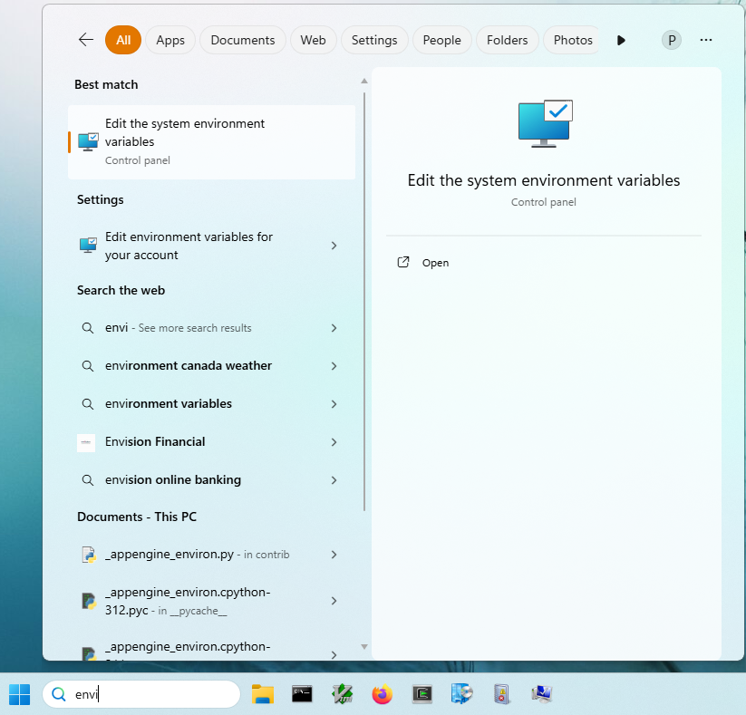Open the Vim taskbar icon
The height and width of the screenshot is (715, 746).
(x=343, y=694)
